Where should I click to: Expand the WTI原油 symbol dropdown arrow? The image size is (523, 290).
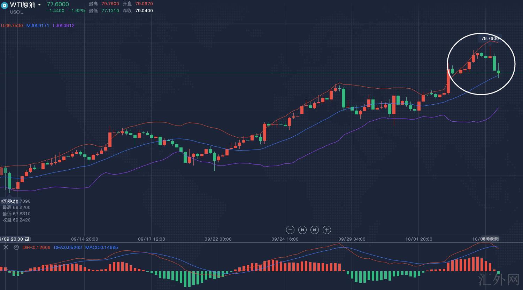(x=39, y=5)
